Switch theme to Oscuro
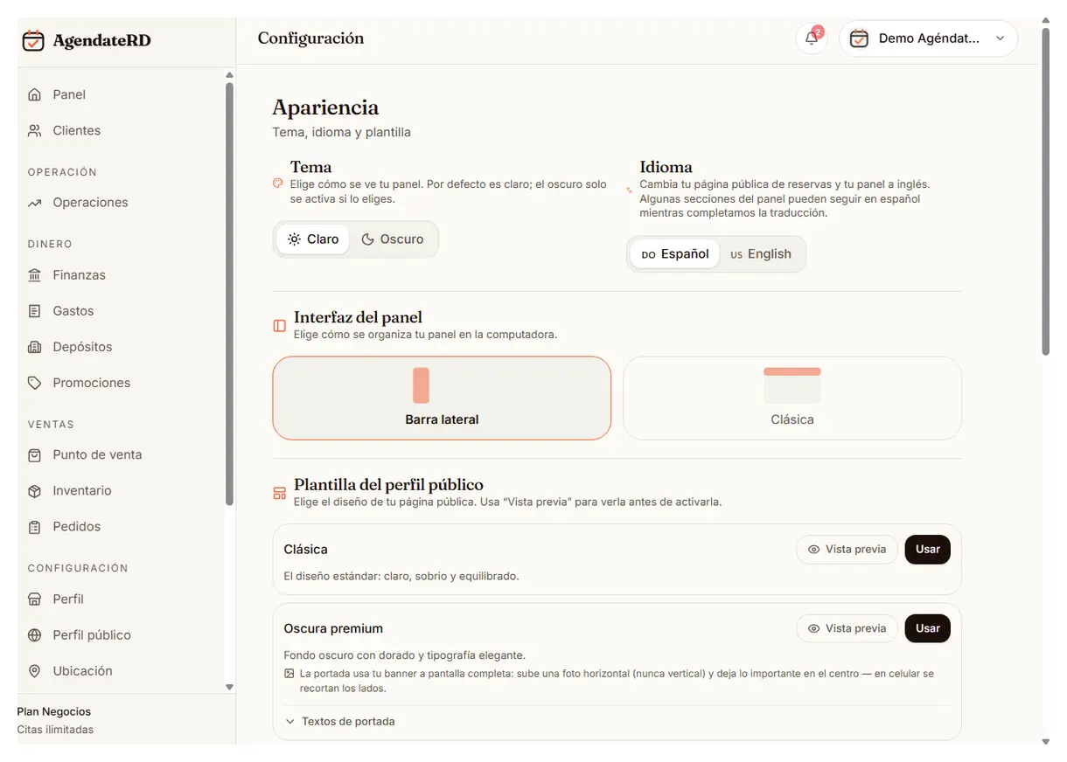This screenshot has height=762, width=1067. (393, 239)
